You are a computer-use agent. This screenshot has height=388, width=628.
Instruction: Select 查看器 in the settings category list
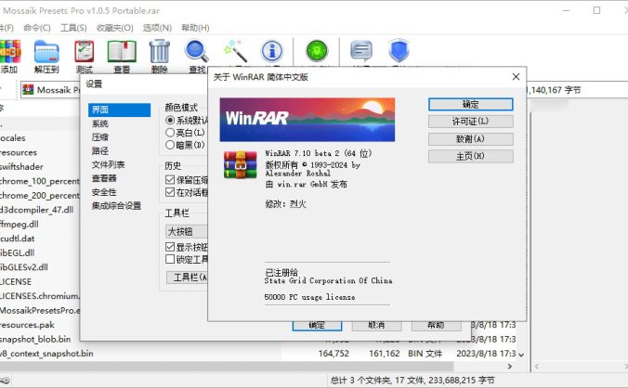pyautogui.click(x=104, y=178)
